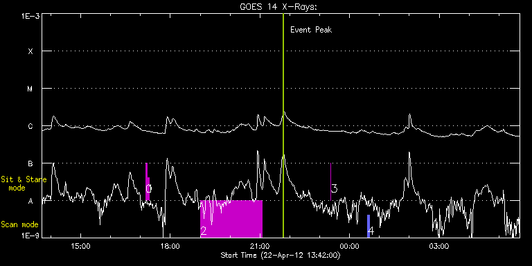532x266 pixels.
Task: Click the 21:00 time axis label
Action: (260, 246)
